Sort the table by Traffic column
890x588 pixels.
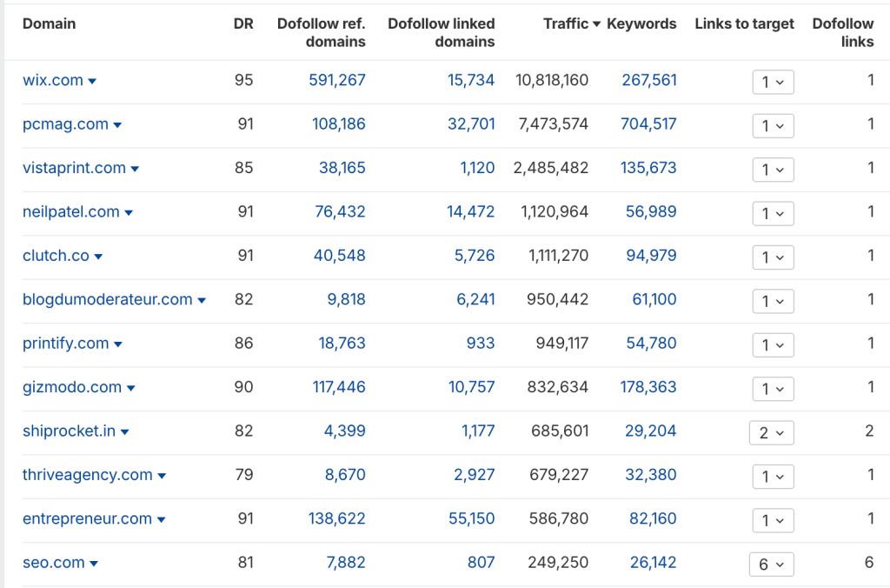pos(572,23)
